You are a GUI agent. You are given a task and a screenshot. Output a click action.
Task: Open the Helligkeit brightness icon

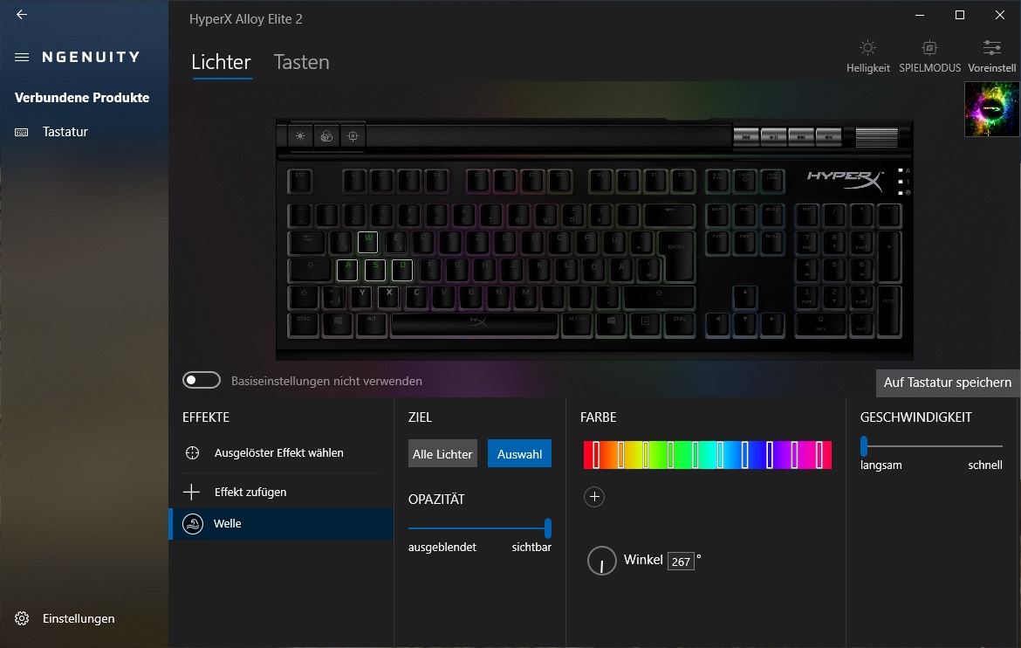coord(867,47)
